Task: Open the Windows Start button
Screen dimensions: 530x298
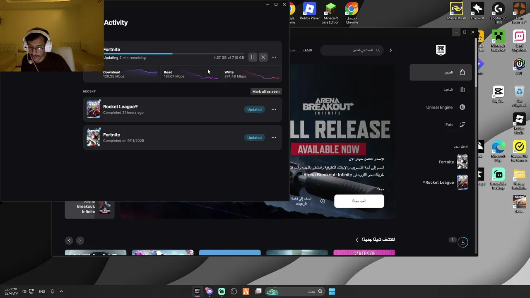Action: coord(332,291)
